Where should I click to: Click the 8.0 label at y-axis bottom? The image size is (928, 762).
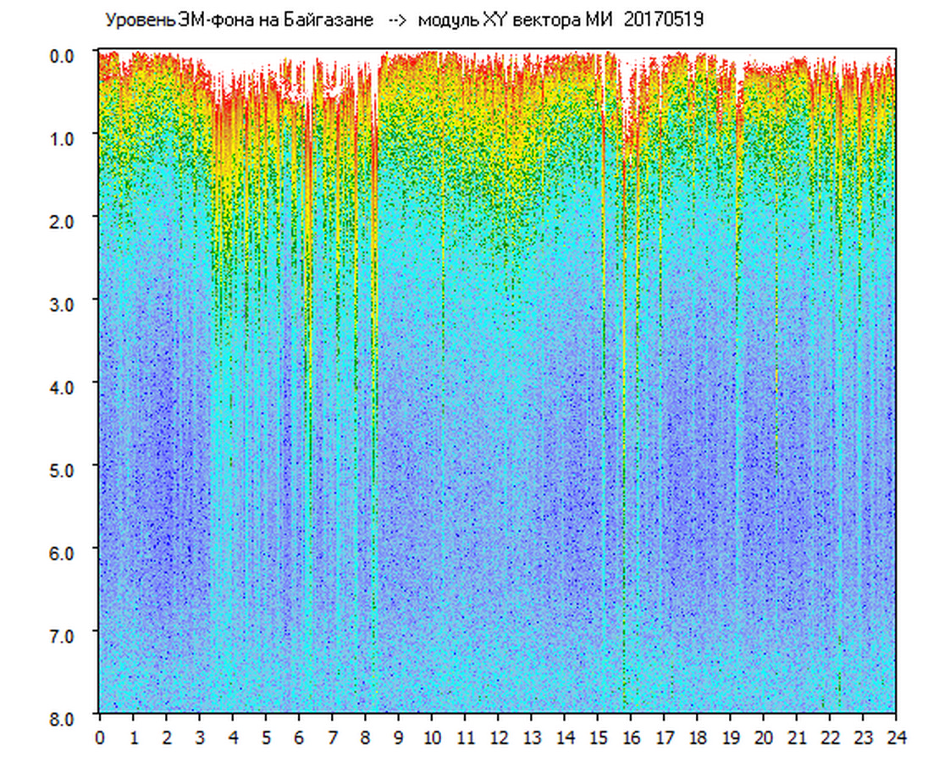pos(64,717)
